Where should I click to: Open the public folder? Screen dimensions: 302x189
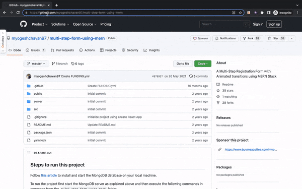pyautogui.click(x=38, y=94)
